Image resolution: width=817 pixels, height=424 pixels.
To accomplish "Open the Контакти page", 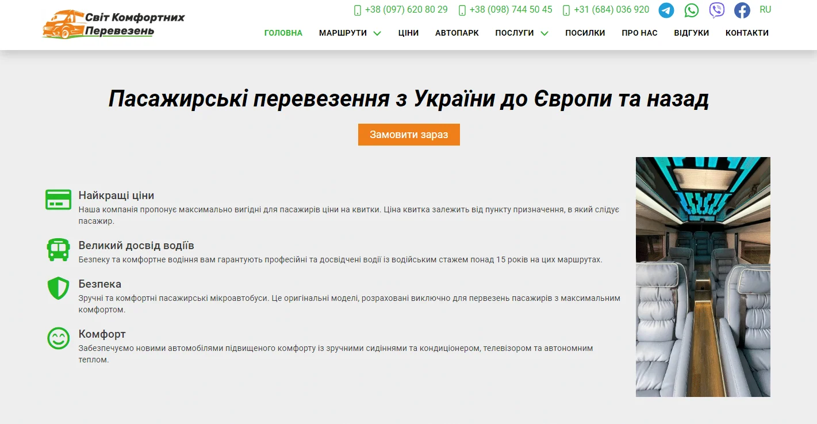I will (x=747, y=33).
